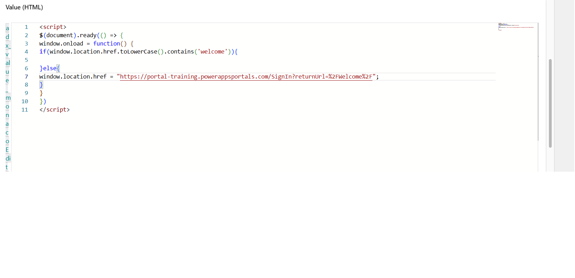Select line number 7 in the gutter
The image size is (575, 278).
click(26, 77)
